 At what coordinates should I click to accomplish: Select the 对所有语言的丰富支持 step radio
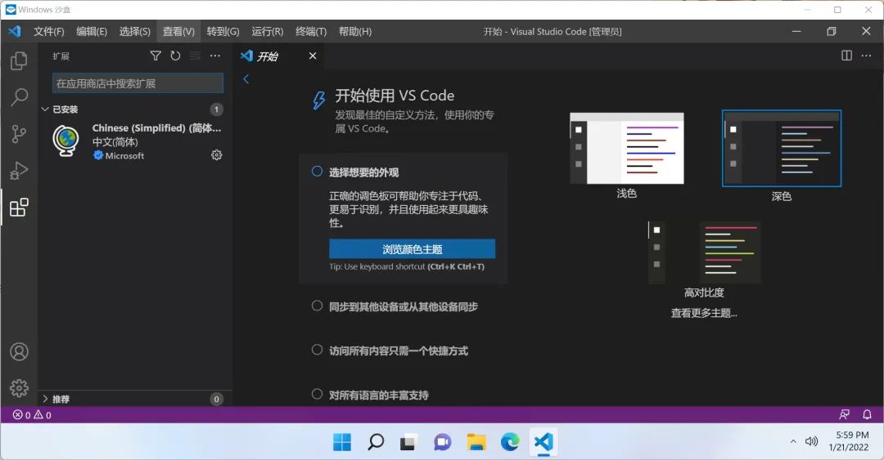pos(318,394)
